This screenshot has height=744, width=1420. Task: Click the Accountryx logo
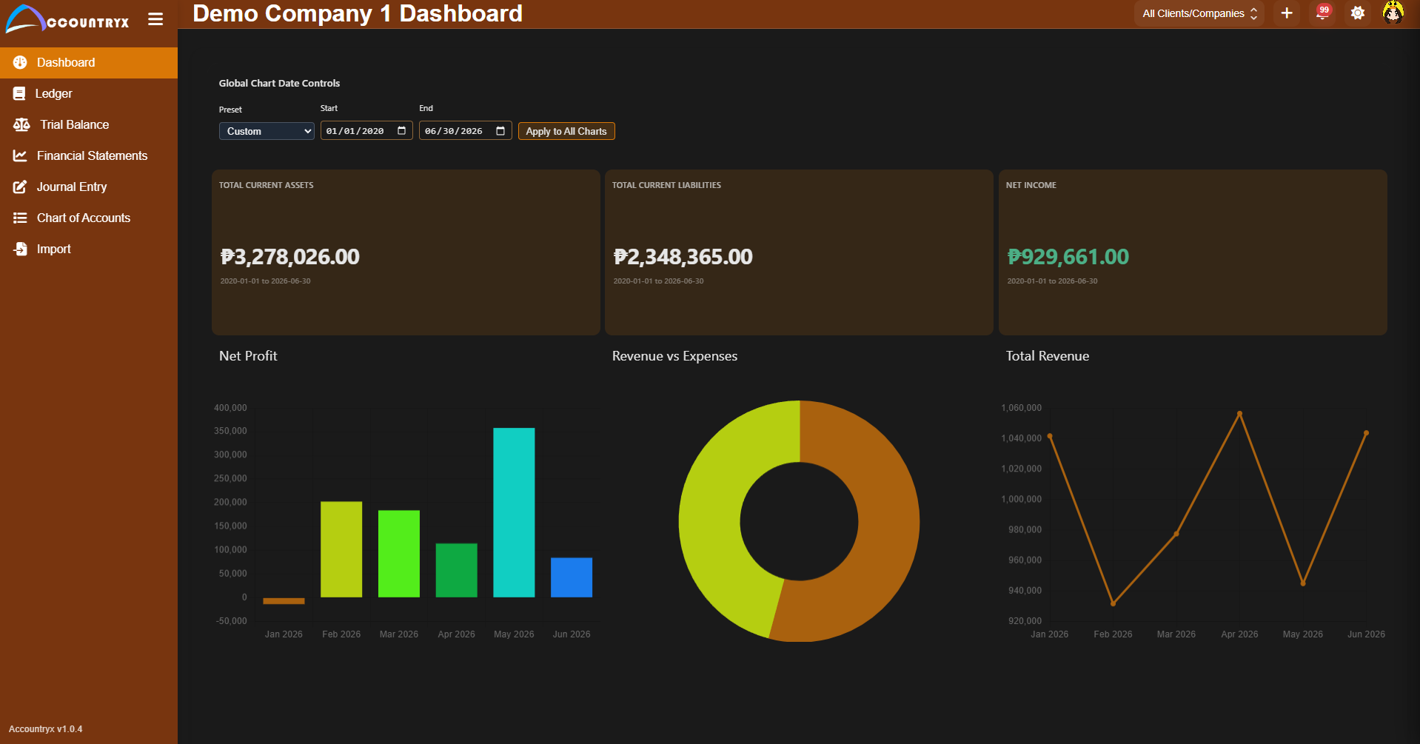point(67,19)
